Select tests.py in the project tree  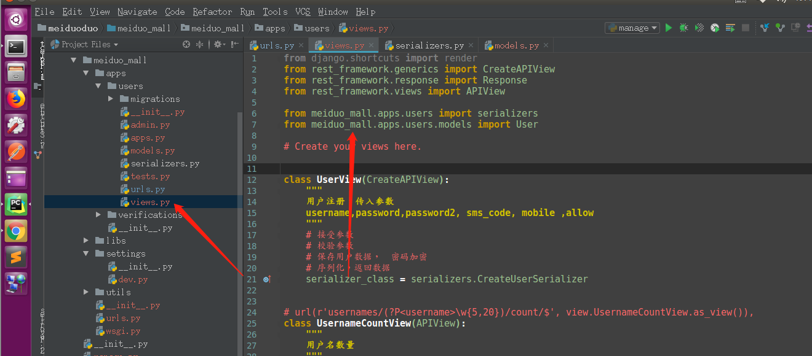click(151, 176)
